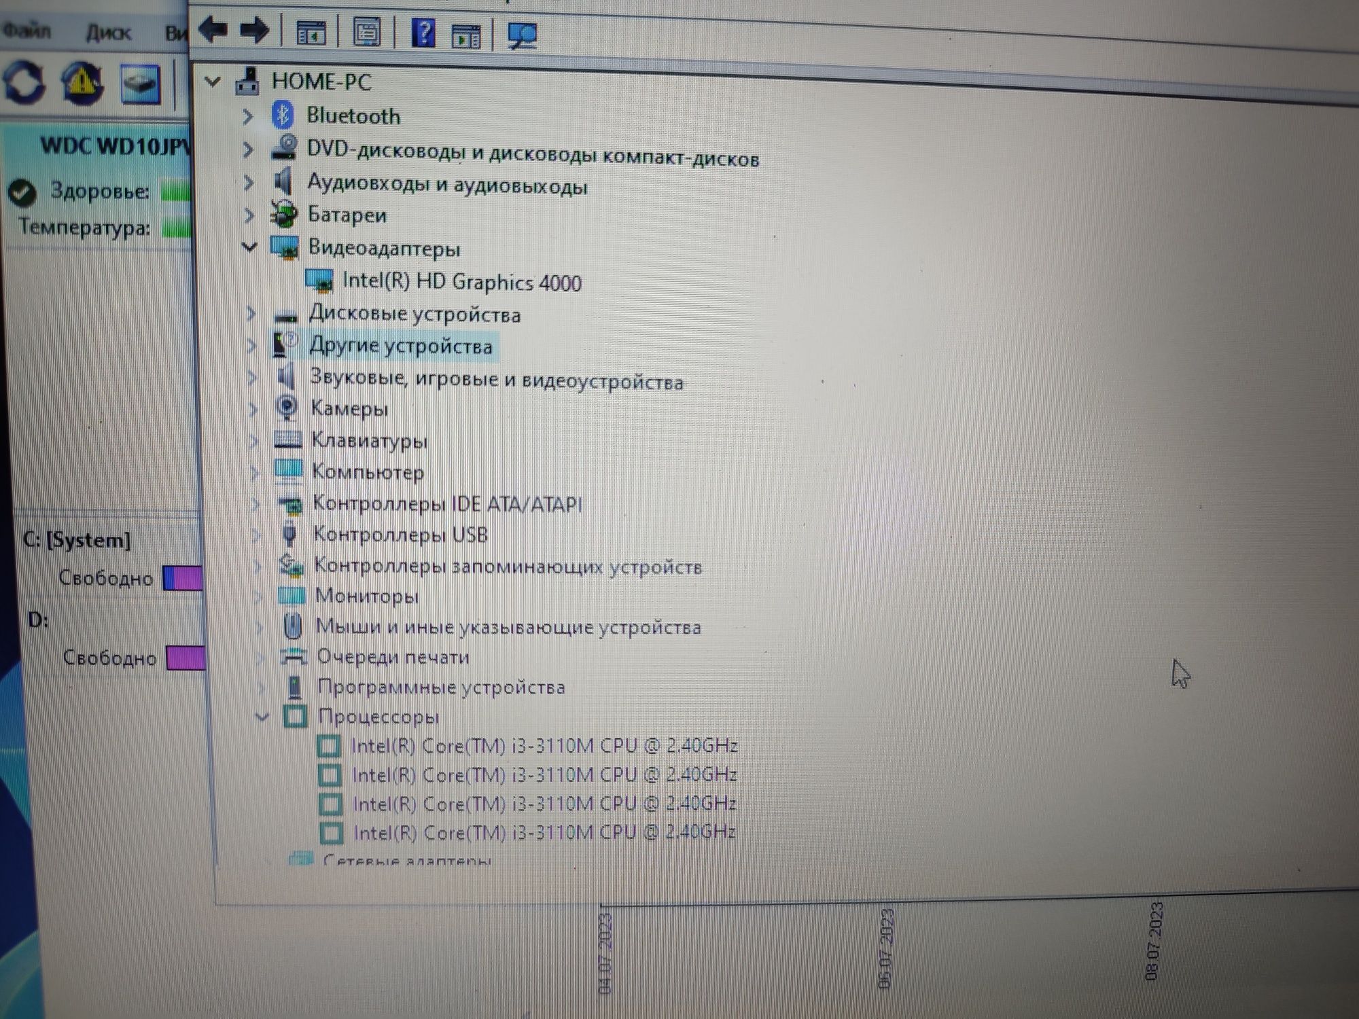
Task: Expand the Bluetooth category
Action: (x=248, y=117)
